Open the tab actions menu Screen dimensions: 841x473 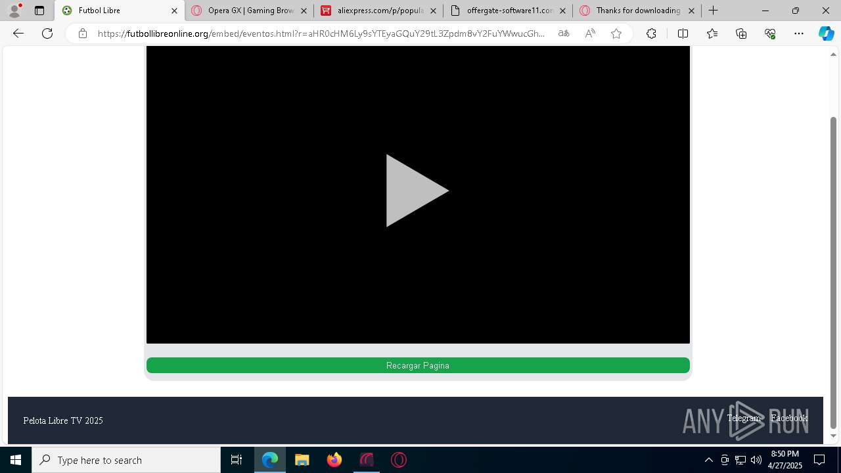(x=39, y=11)
